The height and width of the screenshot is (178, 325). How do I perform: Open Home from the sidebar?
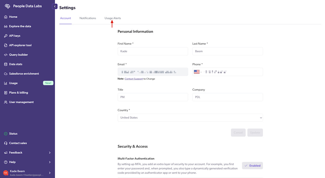pyautogui.click(x=13, y=16)
